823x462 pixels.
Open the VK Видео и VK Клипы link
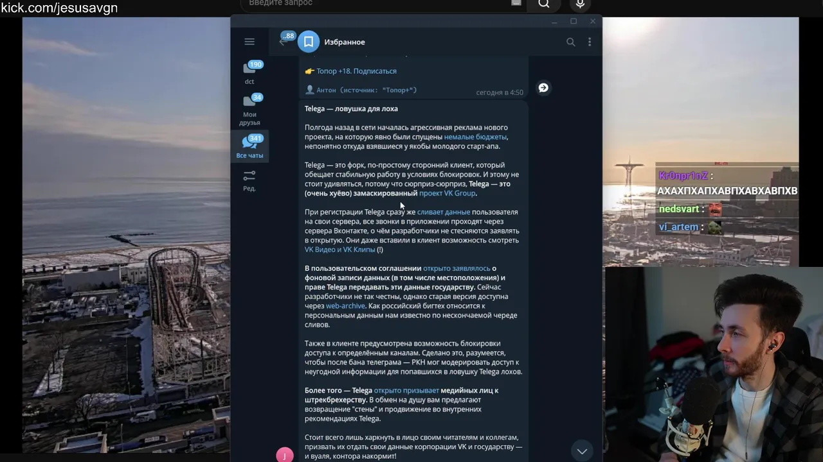click(x=339, y=250)
